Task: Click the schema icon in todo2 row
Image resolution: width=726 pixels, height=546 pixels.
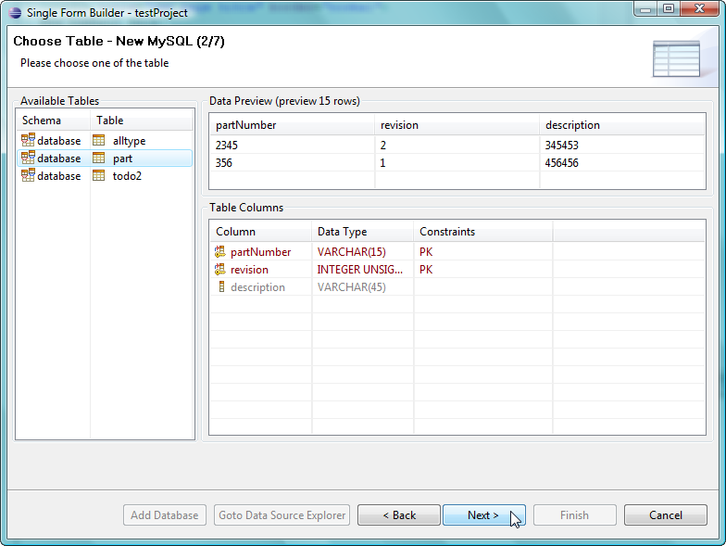Action: pos(27,176)
